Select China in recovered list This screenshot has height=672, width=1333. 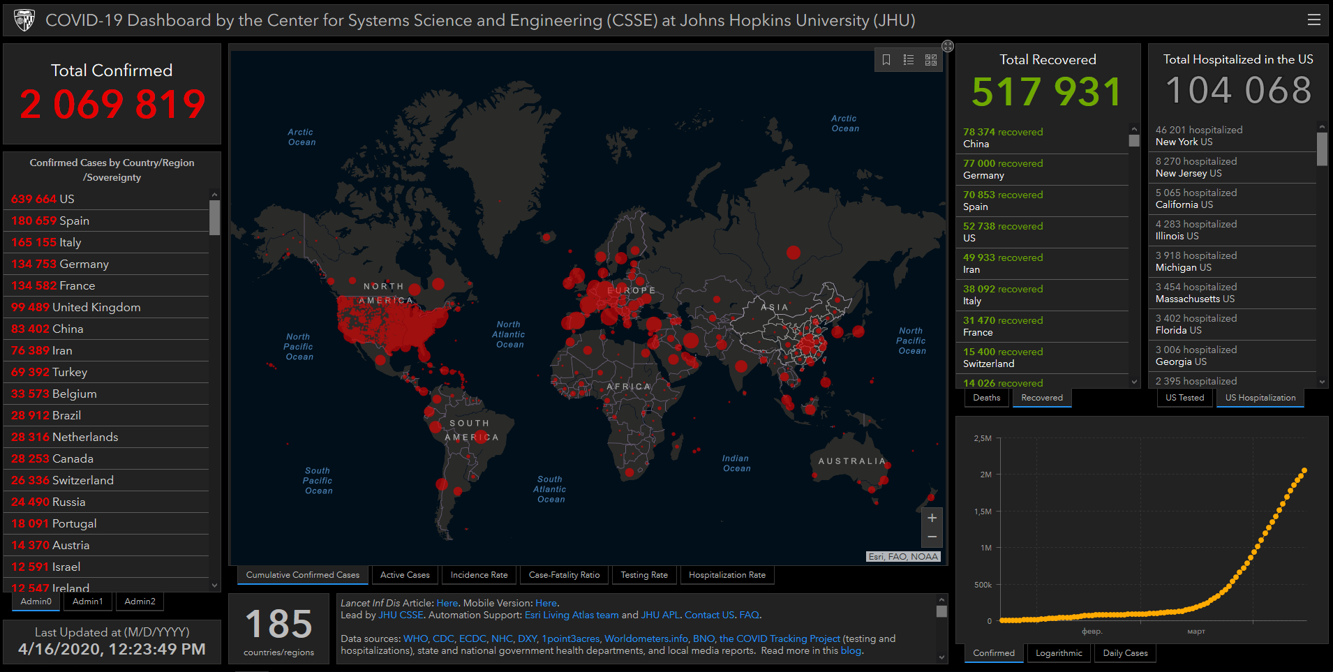[x=1042, y=137]
